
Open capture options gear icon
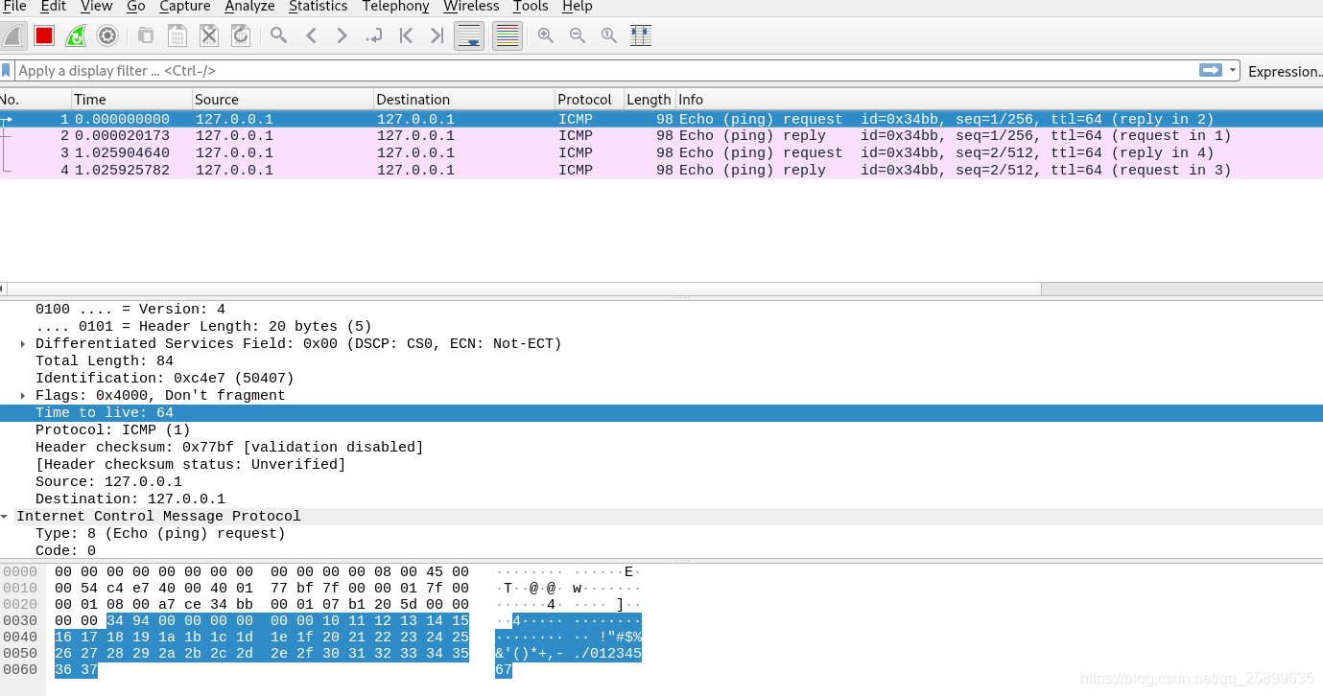coord(107,35)
